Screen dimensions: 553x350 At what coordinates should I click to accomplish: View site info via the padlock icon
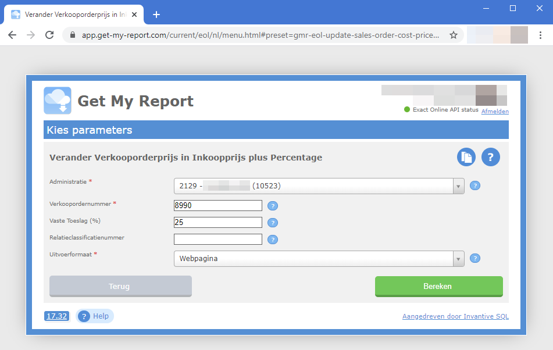(x=73, y=35)
